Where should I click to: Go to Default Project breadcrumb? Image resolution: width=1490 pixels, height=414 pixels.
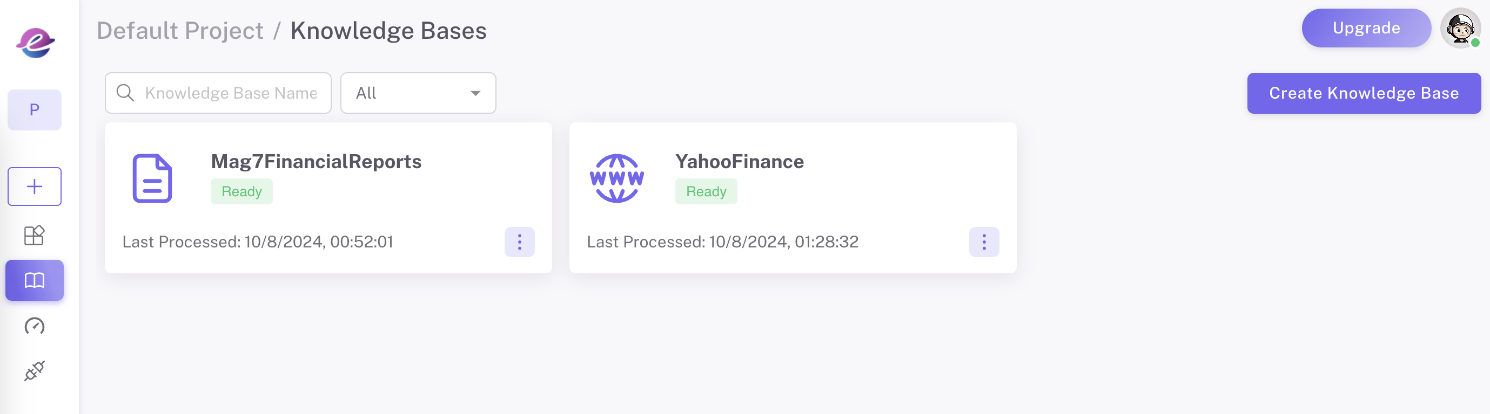coord(180,31)
